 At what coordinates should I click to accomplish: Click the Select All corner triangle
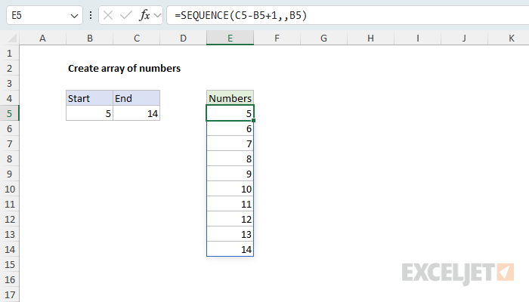pyautogui.click(x=13, y=38)
